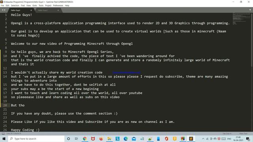Expand the hidden system tray icons chevron
This screenshot has height=142, width=253.
[x=203, y=138]
